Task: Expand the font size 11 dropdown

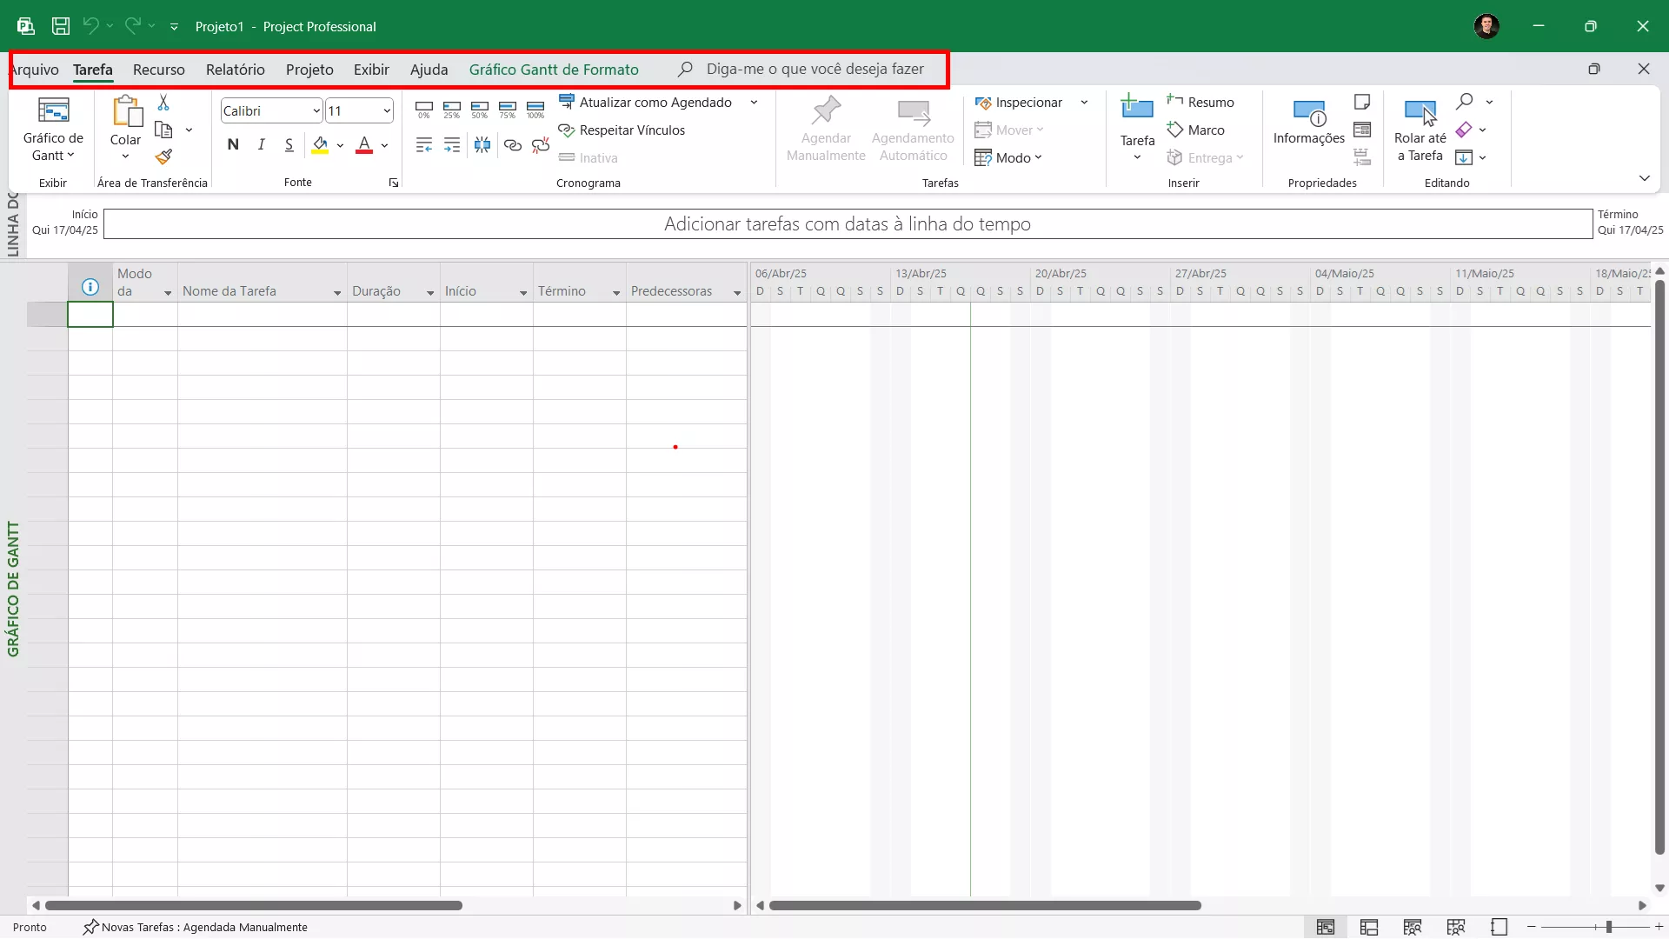Action: click(x=386, y=110)
